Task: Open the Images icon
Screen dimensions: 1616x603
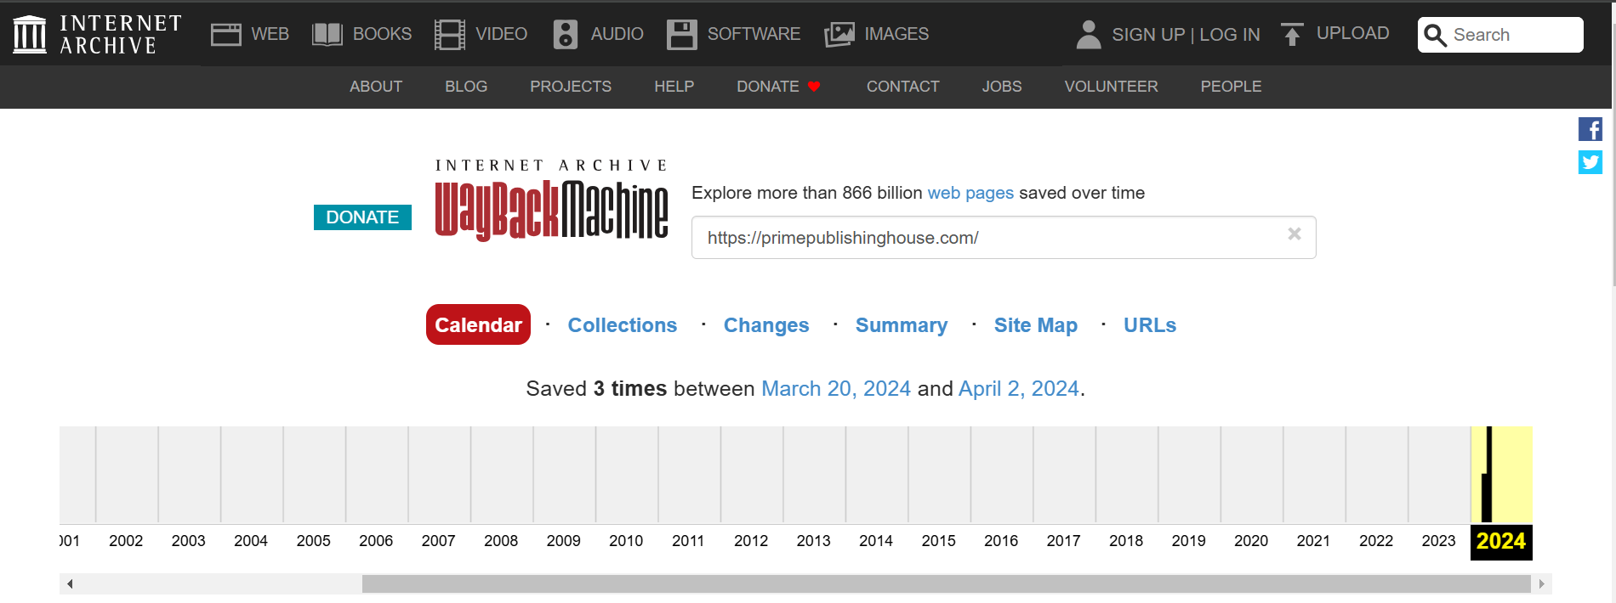Action: (839, 34)
